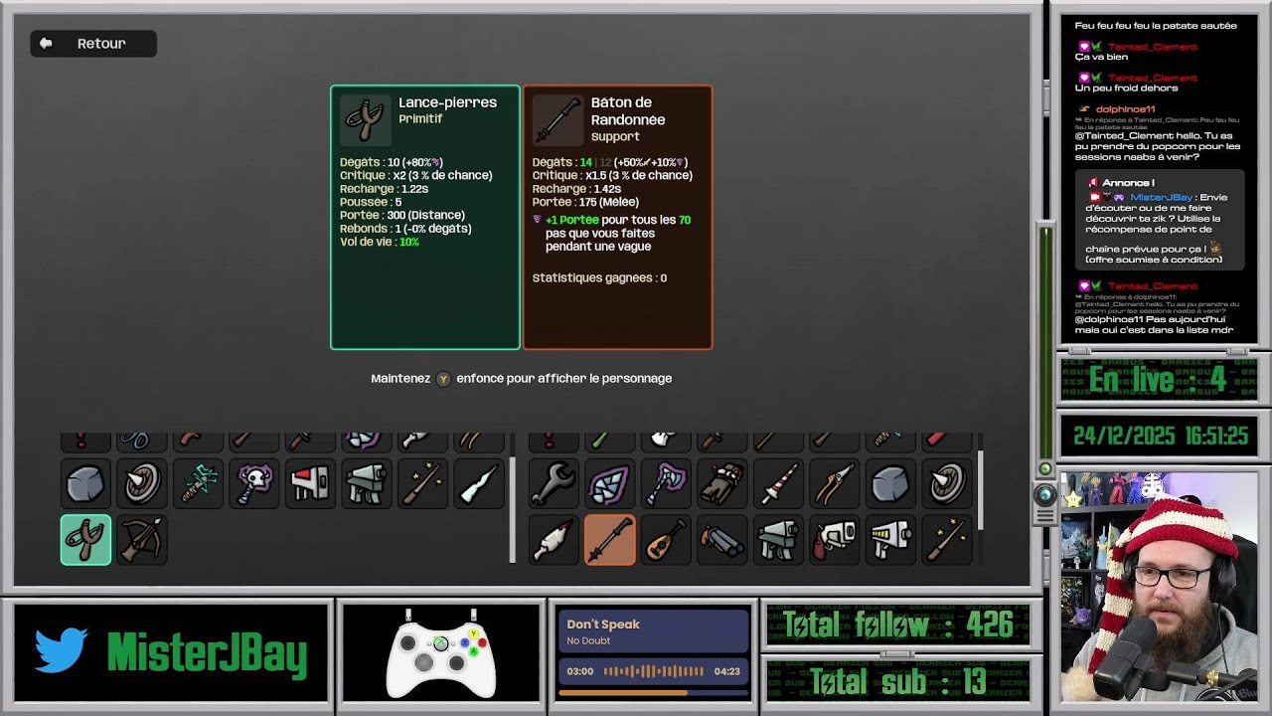
Task: Click 'Total follow : 426' counter
Action: [x=898, y=626]
